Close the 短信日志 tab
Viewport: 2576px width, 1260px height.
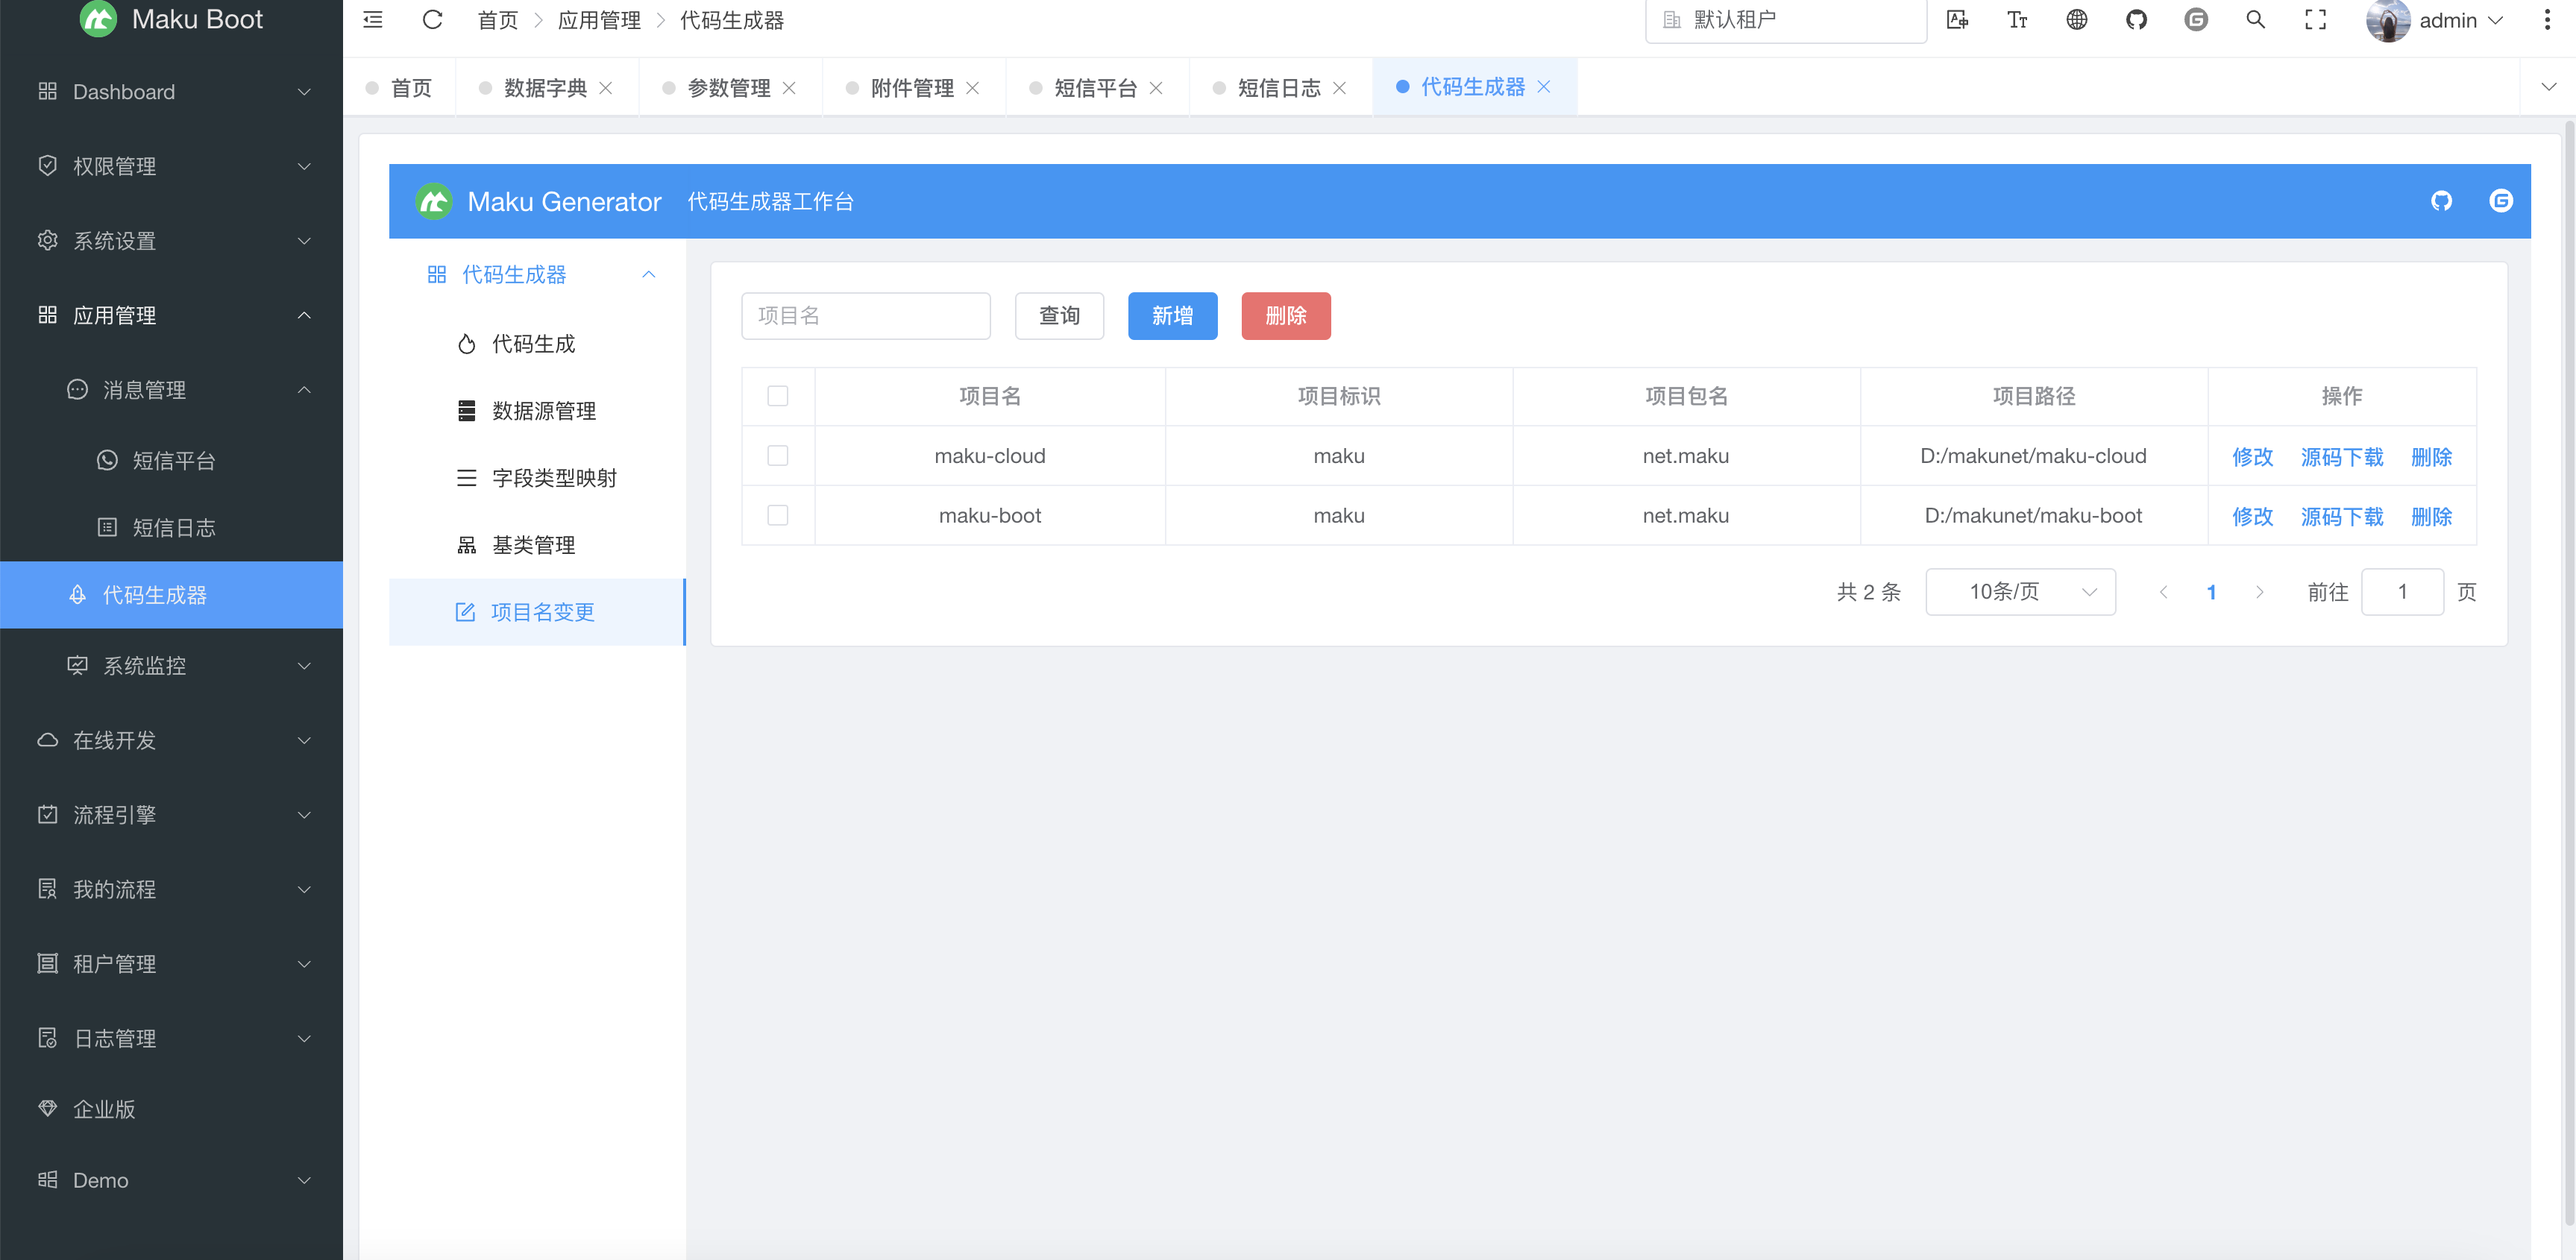1339,88
